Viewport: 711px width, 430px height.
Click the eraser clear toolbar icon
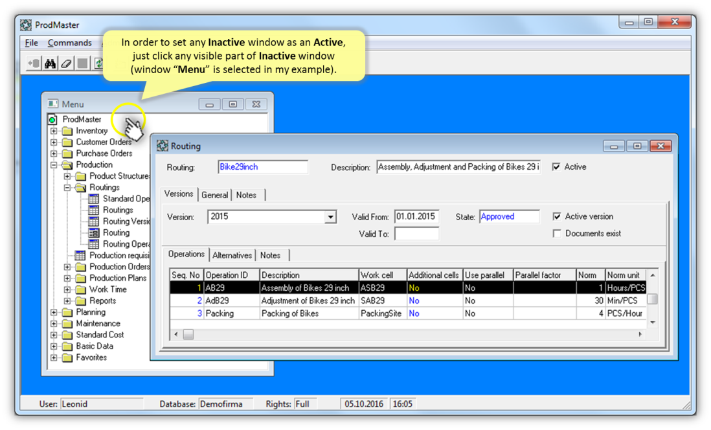click(x=66, y=63)
